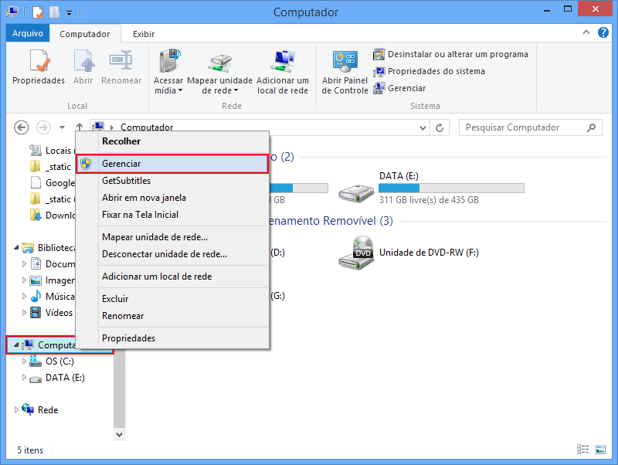Expand the Vídeos library arrow
618x465 pixels.
click(x=24, y=313)
